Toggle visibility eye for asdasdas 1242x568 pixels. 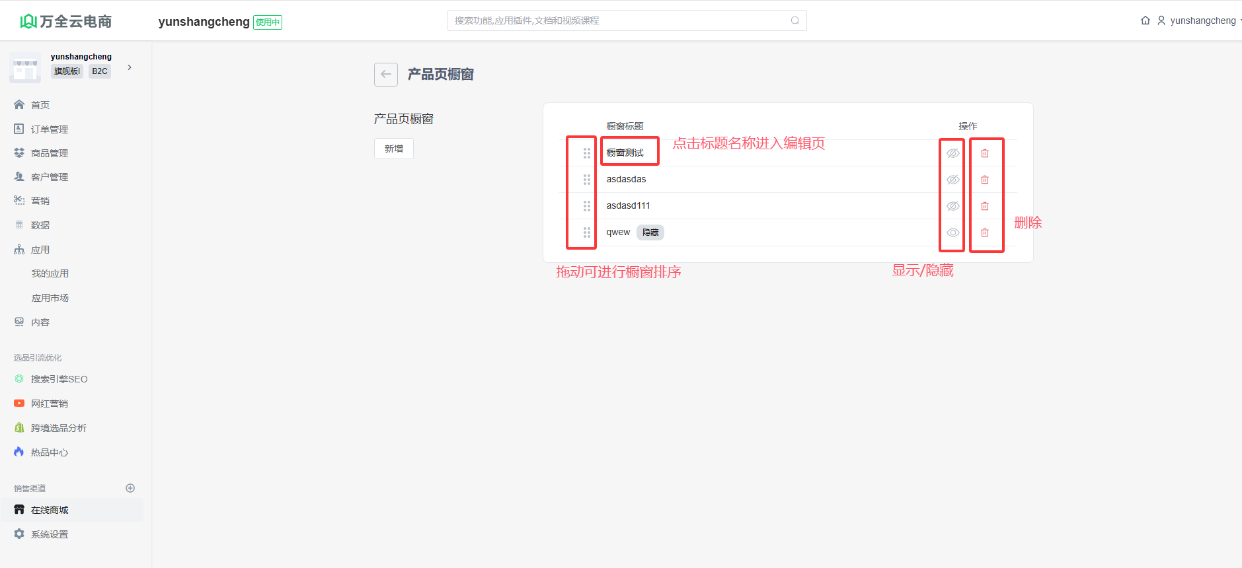(x=952, y=180)
